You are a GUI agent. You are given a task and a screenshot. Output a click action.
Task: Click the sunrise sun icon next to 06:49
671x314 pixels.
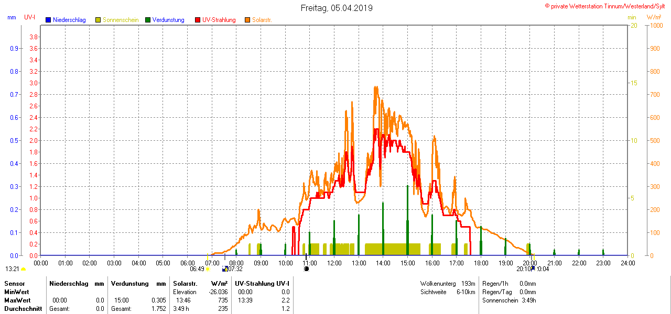[208, 269]
